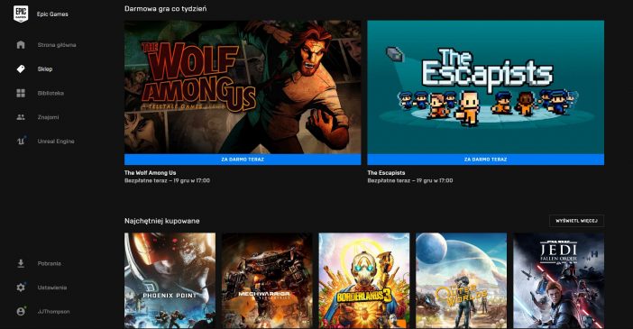Click the Epic Games shield logo
Viewport: 633px width, 329px height.
click(x=21, y=14)
